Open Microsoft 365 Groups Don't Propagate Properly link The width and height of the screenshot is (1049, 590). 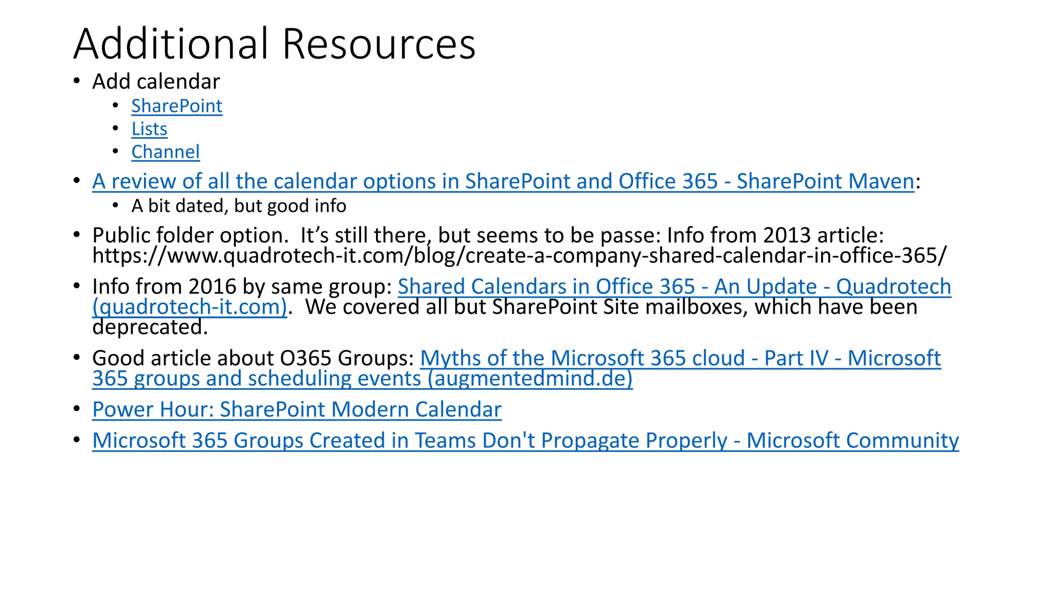(526, 440)
